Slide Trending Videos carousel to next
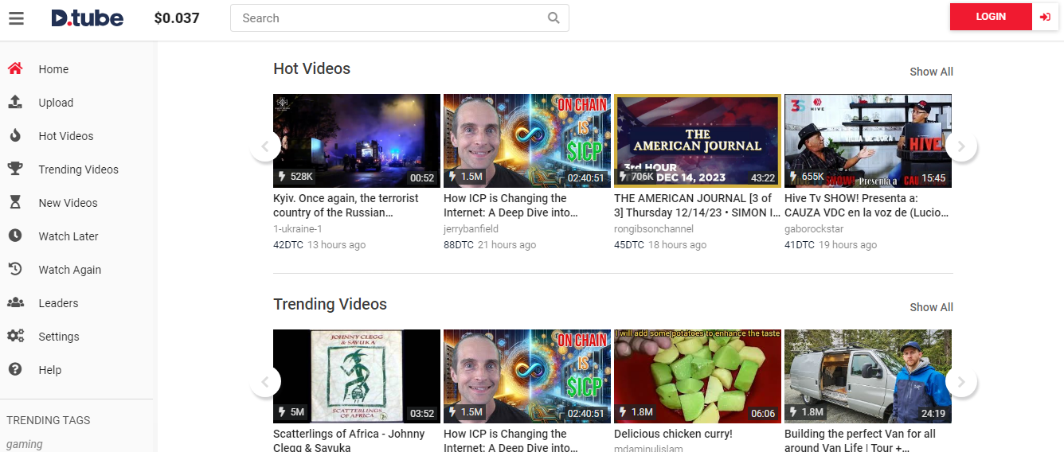The image size is (1064, 452). point(961,382)
